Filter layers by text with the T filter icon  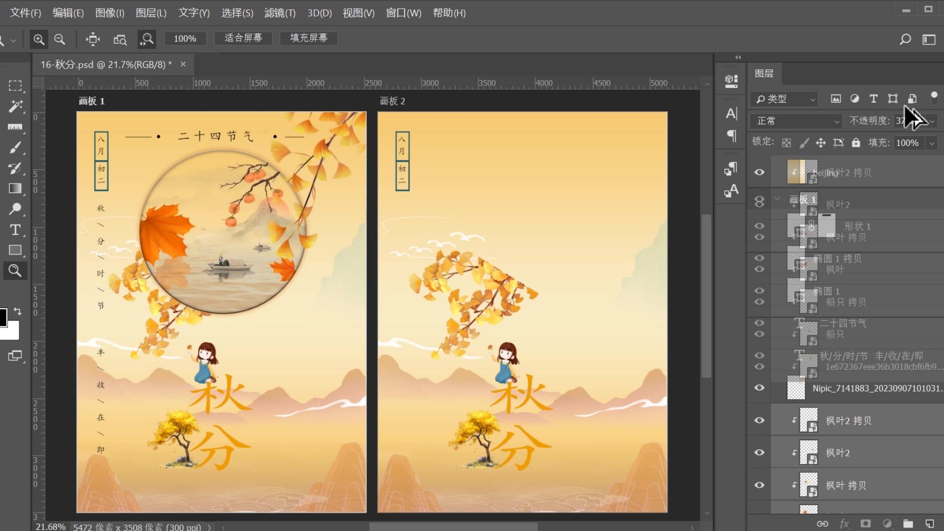[874, 99]
